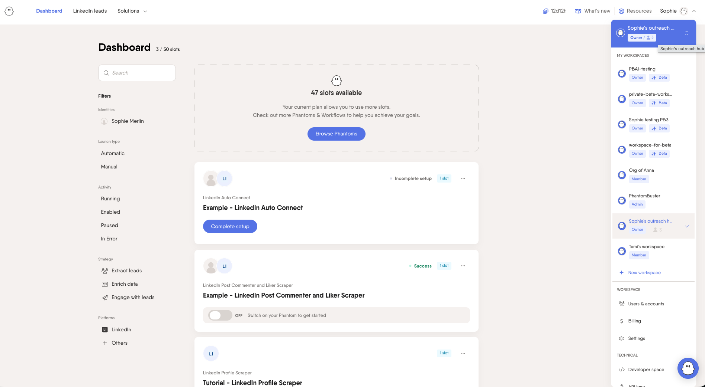This screenshot has height=387, width=705.
Task: Toggle on the Post Commenter and Liker Scraper
Action: [x=220, y=315]
